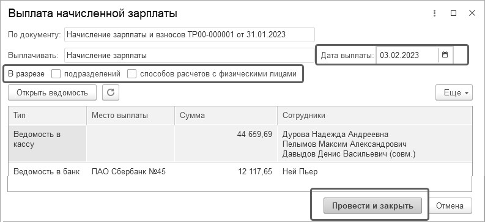The image size is (485, 222).
Task: Open the calendar picker for Дата выплаты
Action: (x=445, y=55)
